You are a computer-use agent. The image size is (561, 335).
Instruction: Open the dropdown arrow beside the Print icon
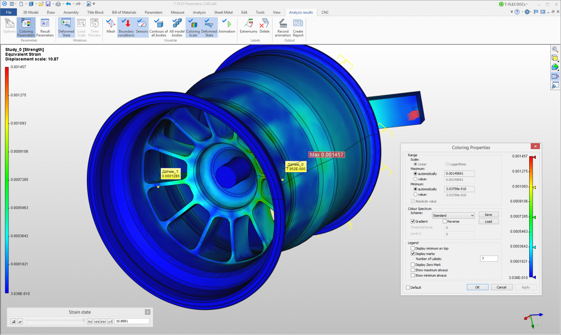tap(63, 4)
